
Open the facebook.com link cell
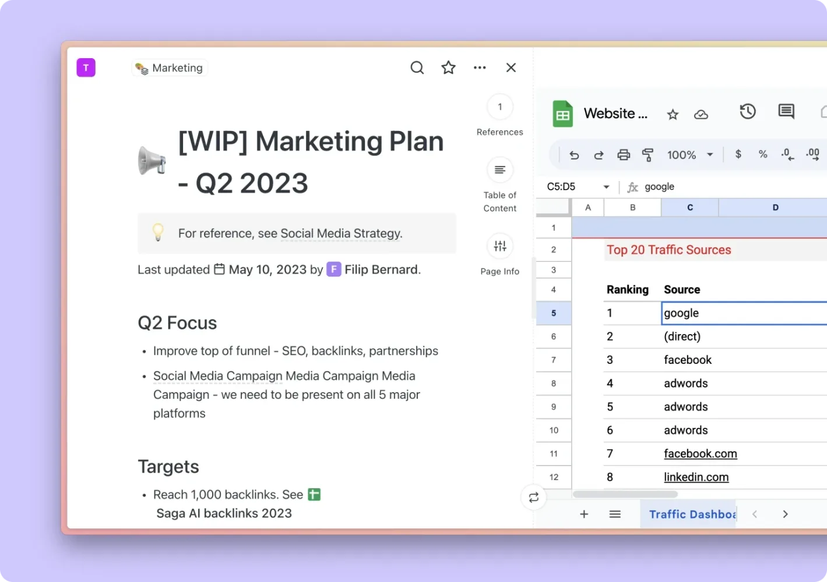point(700,454)
